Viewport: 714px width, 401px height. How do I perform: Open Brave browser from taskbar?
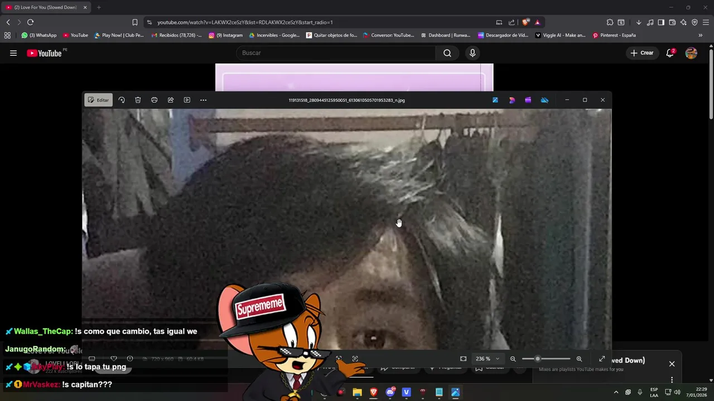pos(374,392)
